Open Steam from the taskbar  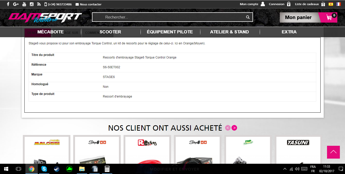[x=57, y=169]
